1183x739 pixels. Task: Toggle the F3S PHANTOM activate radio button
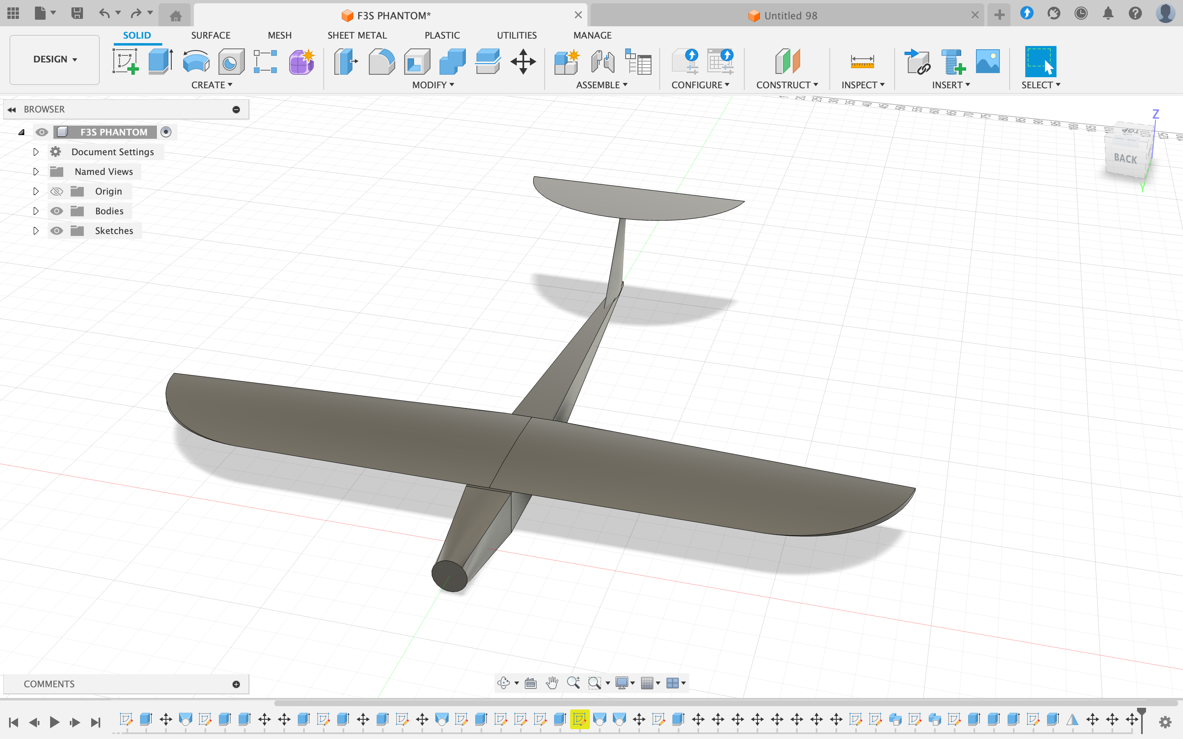pos(166,132)
